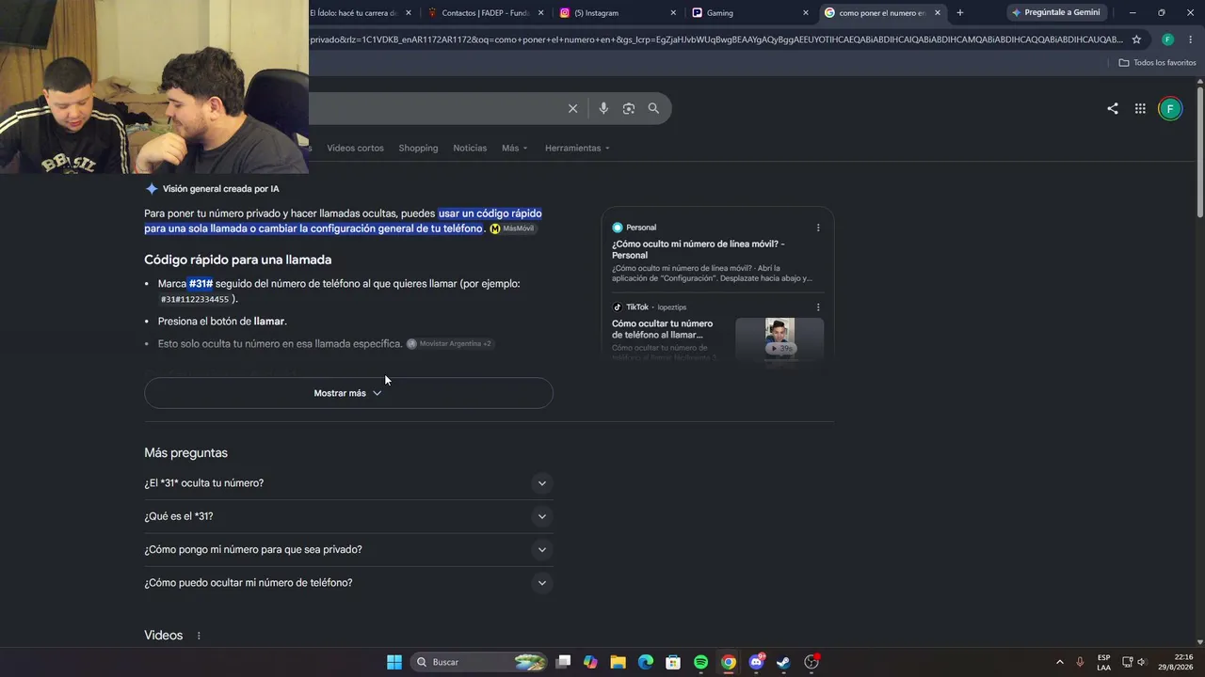Bookmark this page with the star icon
Screen dimensions: 1205x677
point(1136,39)
